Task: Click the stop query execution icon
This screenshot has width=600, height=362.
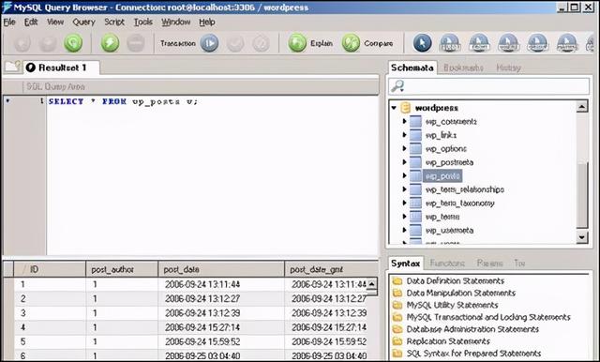Action: coord(135,43)
